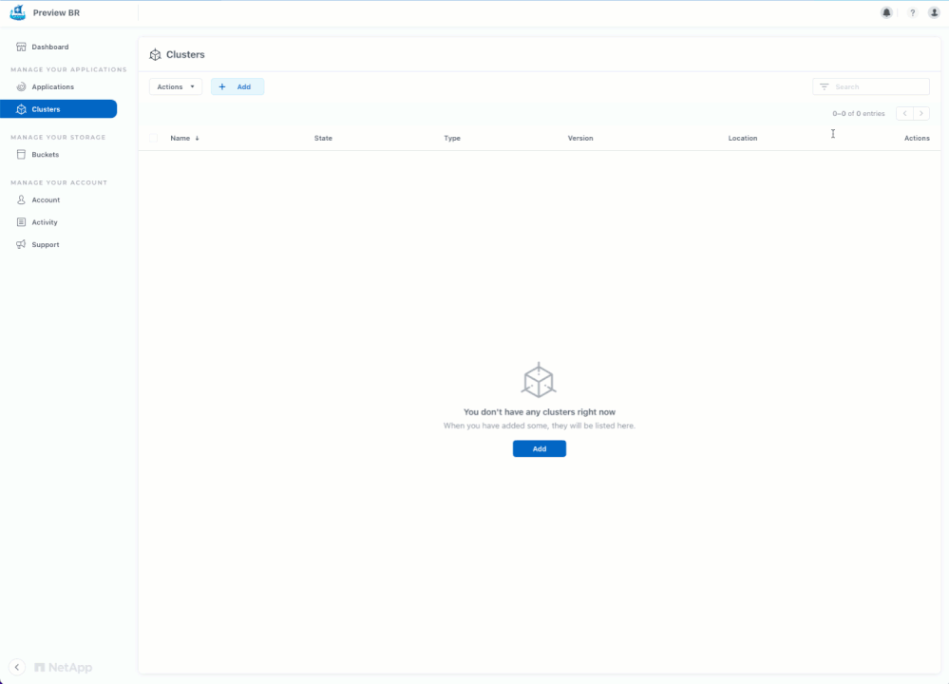Click the cube icon beside the Clusters heading

tap(155, 54)
